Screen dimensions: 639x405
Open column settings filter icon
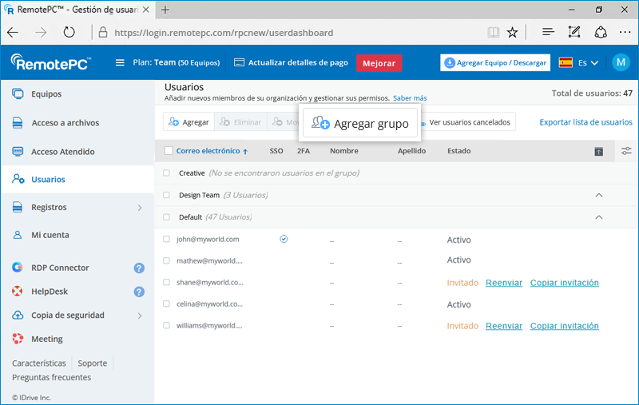(626, 151)
